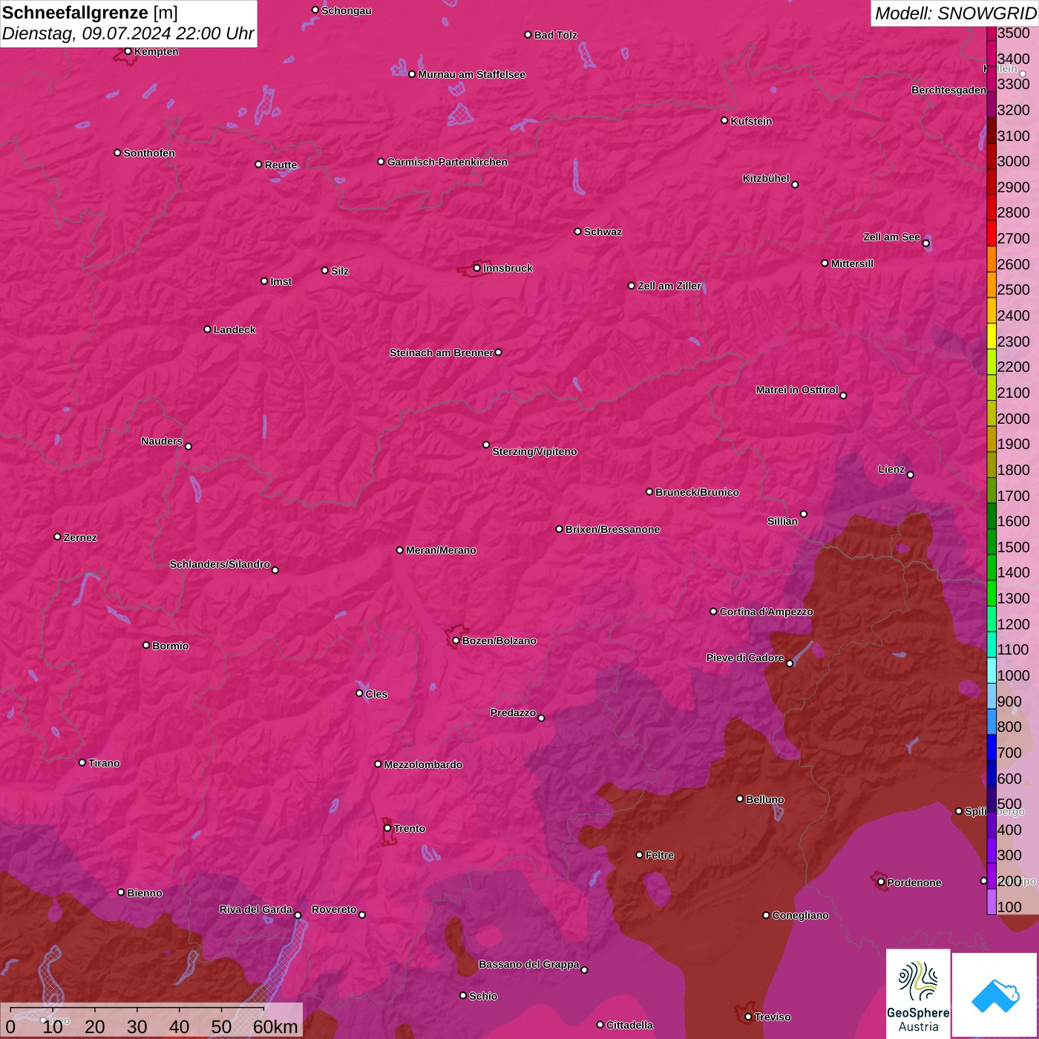Click the 'Silz' label

click(340, 271)
